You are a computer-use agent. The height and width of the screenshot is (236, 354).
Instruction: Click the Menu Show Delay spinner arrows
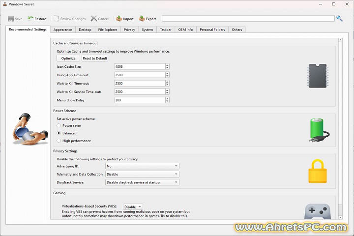[167, 100]
